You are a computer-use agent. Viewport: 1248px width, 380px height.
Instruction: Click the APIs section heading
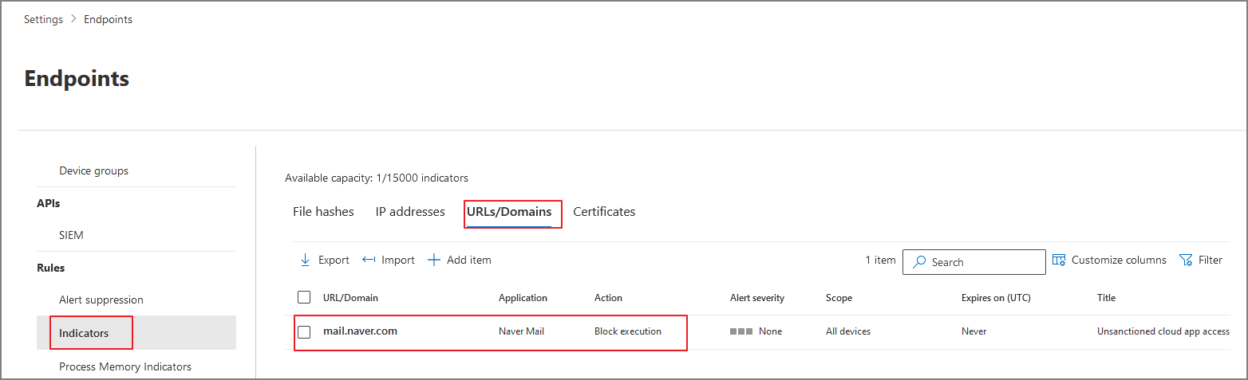click(49, 203)
